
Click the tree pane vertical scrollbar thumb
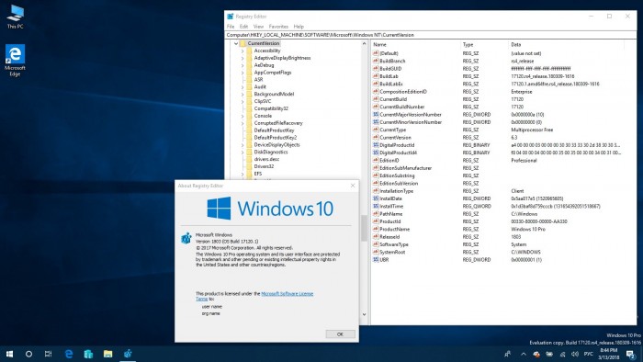click(x=364, y=228)
